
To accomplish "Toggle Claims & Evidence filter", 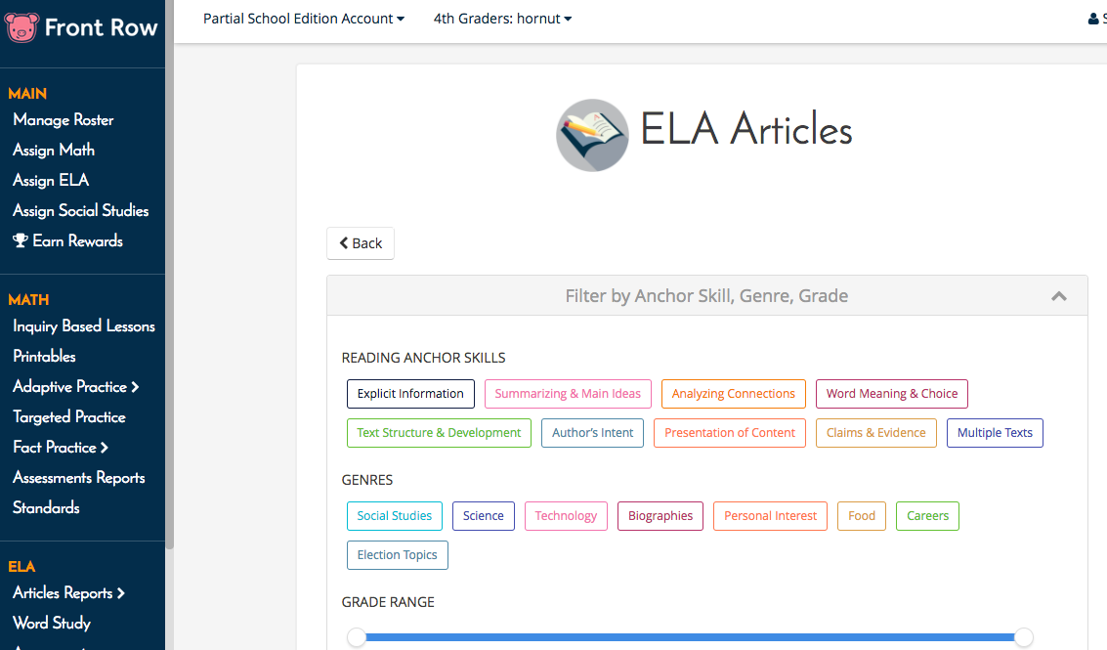I will 875,433.
